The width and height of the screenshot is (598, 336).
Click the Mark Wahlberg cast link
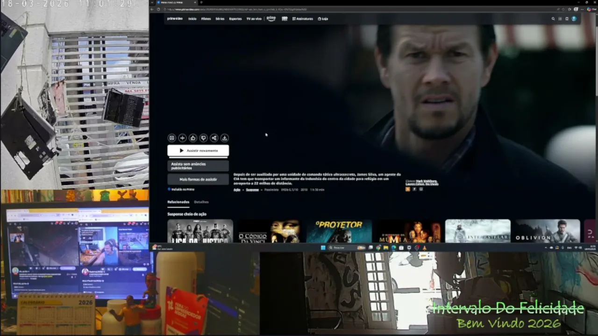[427, 181]
